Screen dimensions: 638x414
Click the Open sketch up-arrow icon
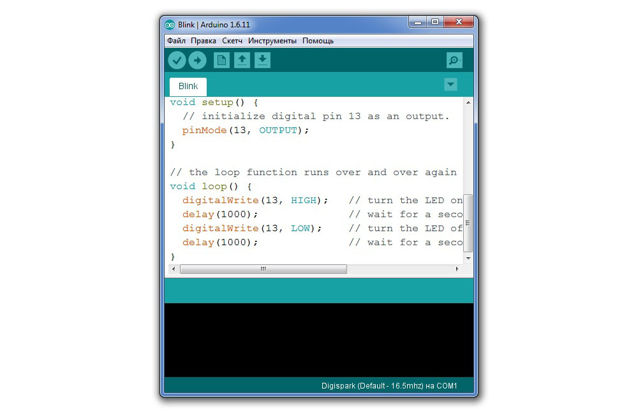[242, 61]
